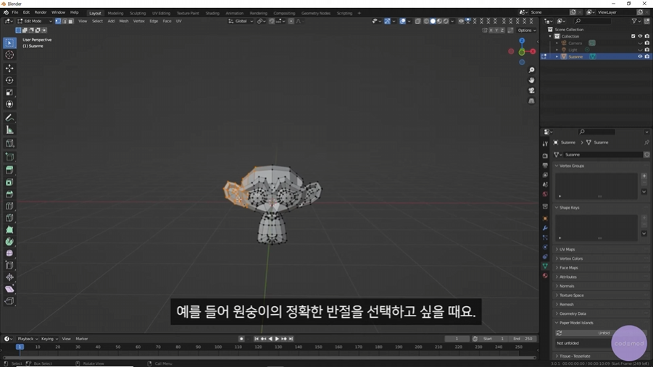Click the mesh name field Suzanne
The image size is (653, 367).
pos(602,154)
